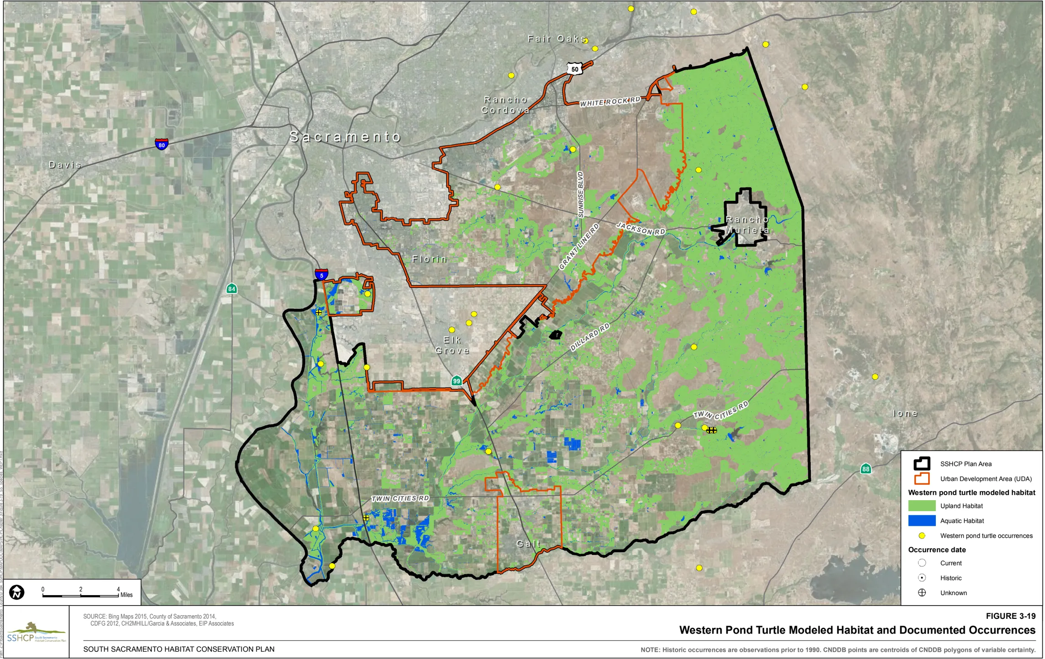Select the Current occurrence date symbol
The height and width of the screenshot is (659, 1045).
(922, 563)
